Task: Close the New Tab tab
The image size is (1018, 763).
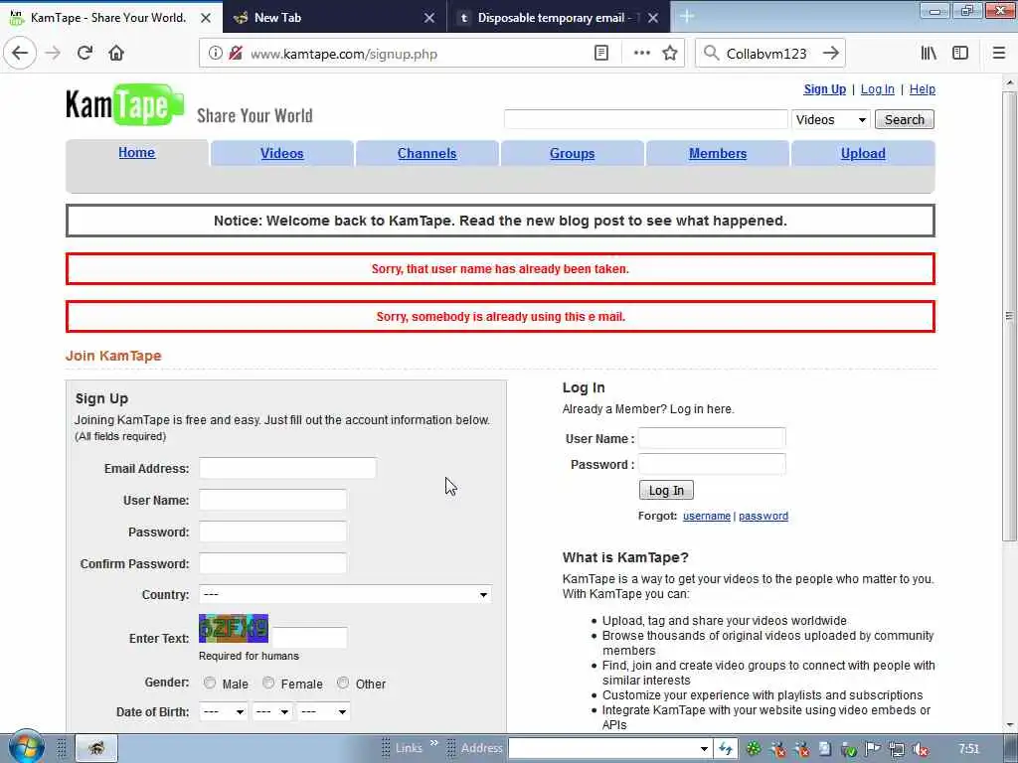Action: 429,18
